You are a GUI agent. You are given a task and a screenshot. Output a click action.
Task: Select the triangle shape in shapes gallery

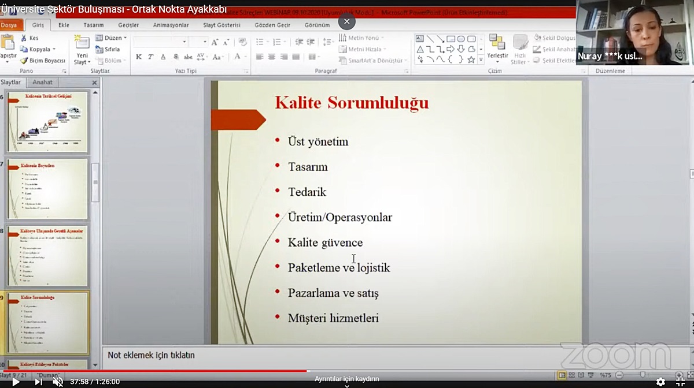420,49
